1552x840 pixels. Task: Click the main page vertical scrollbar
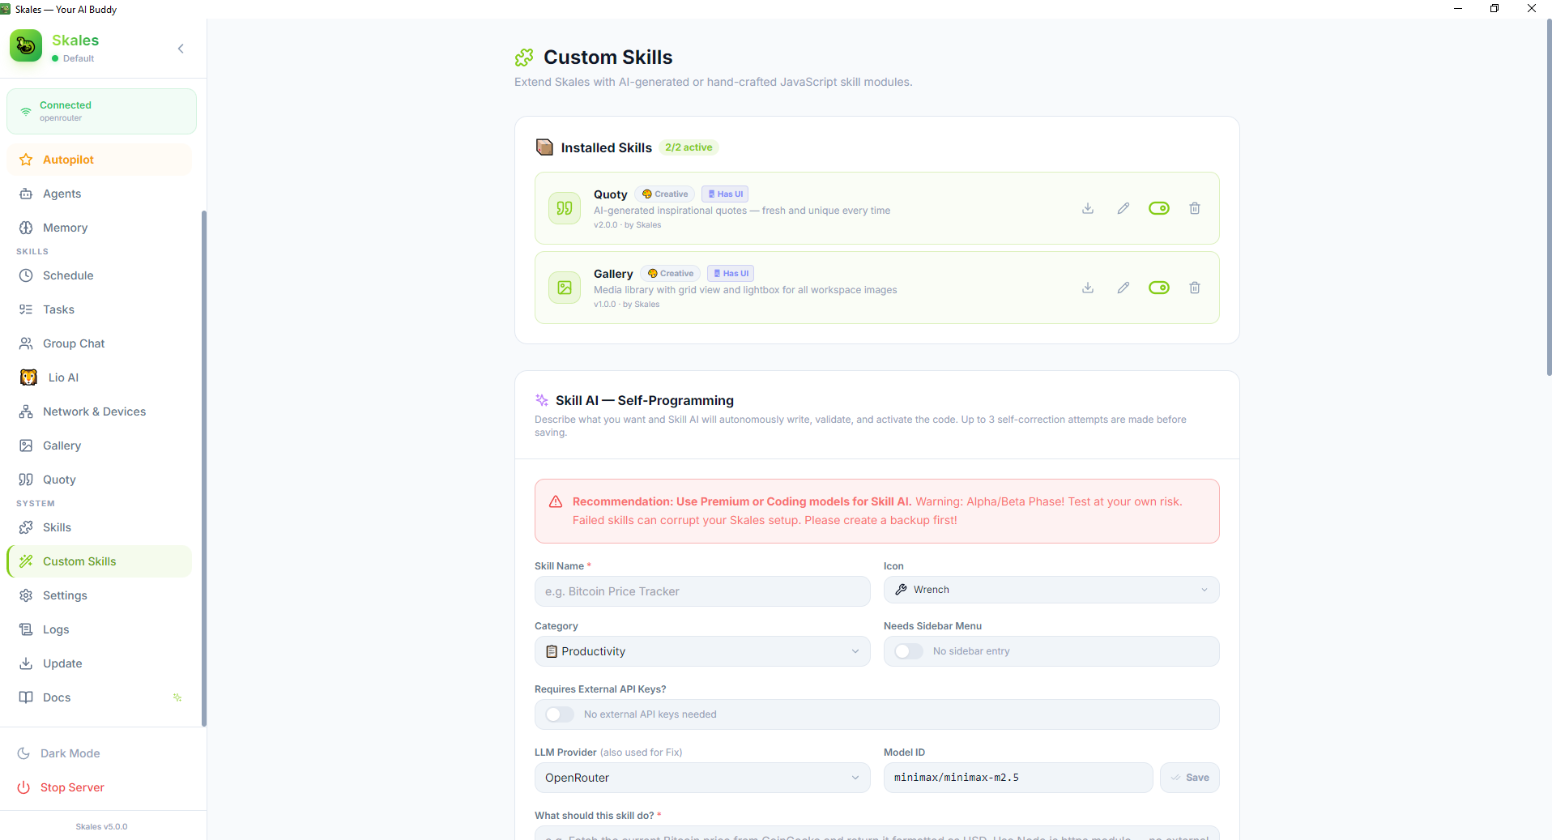coord(1549,198)
